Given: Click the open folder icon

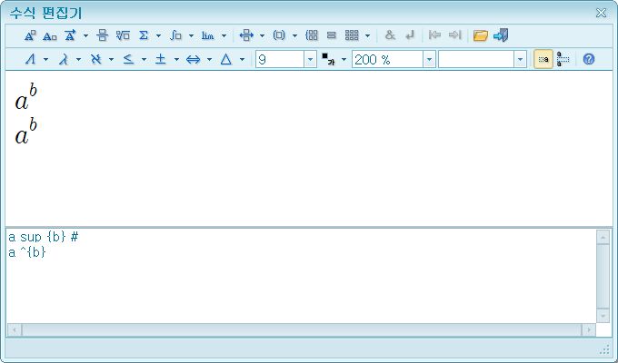Looking at the screenshot, I should (481, 35).
